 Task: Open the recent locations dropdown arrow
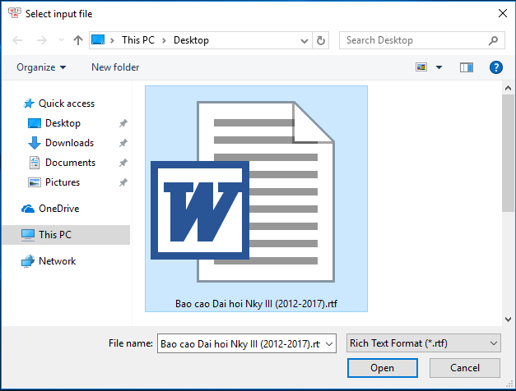[x=61, y=40]
